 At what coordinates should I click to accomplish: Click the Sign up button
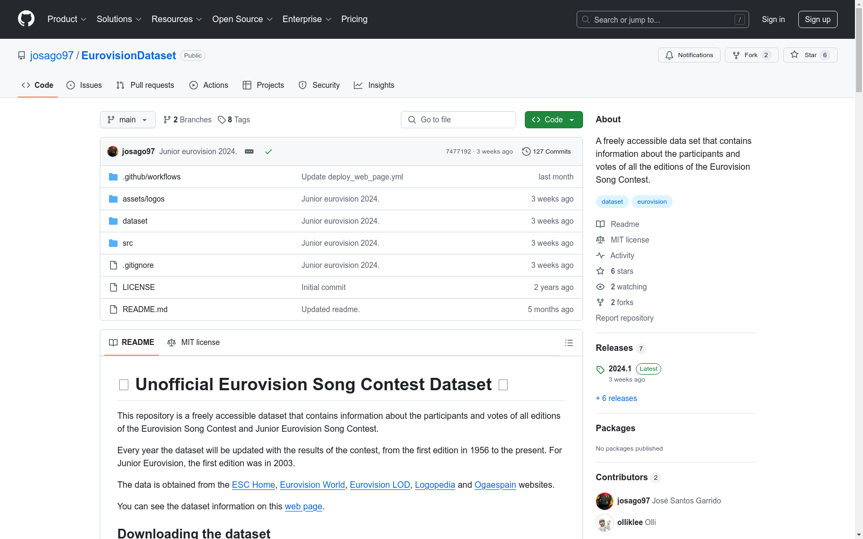coord(818,19)
